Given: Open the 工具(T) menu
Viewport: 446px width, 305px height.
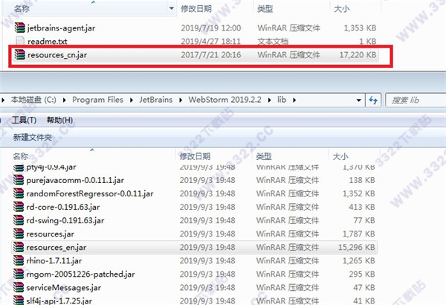Looking at the screenshot, I should (24, 120).
